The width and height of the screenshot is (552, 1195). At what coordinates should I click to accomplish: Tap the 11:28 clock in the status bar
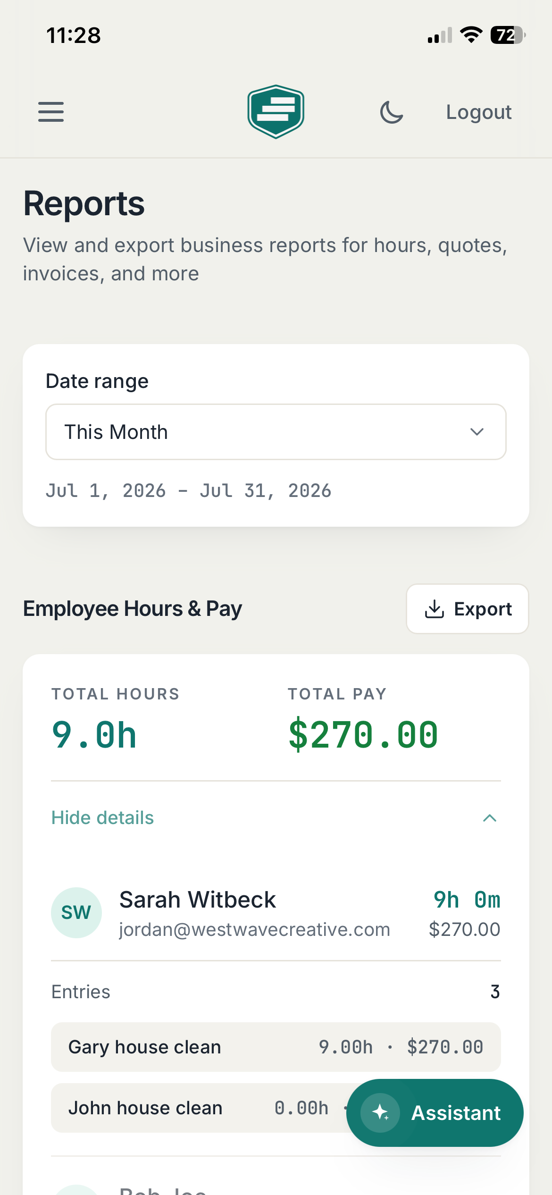[74, 35]
